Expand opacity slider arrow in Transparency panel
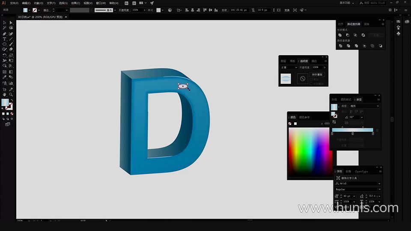411x231 pixels. 325,68
